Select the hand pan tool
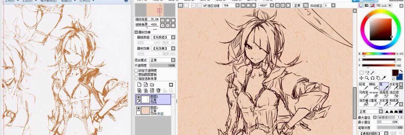Viewport: 405px width, 135px height. click(378, 78)
